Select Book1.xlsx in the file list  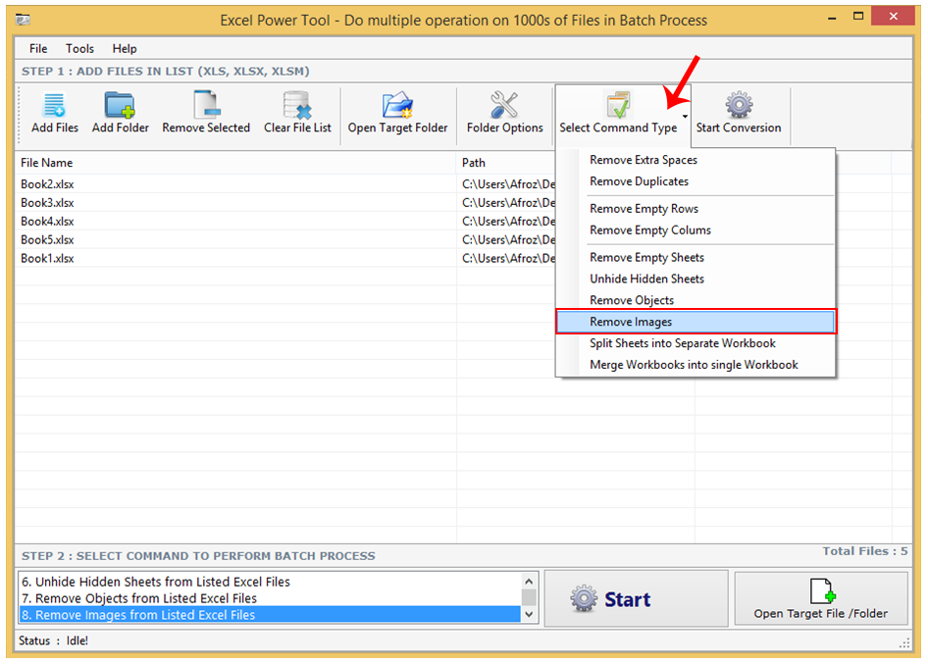point(47,258)
